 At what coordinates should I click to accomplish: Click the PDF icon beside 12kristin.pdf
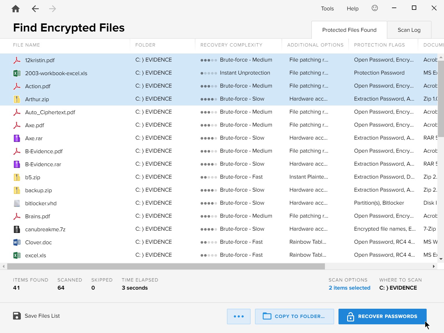pyautogui.click(x=17, y=60)
